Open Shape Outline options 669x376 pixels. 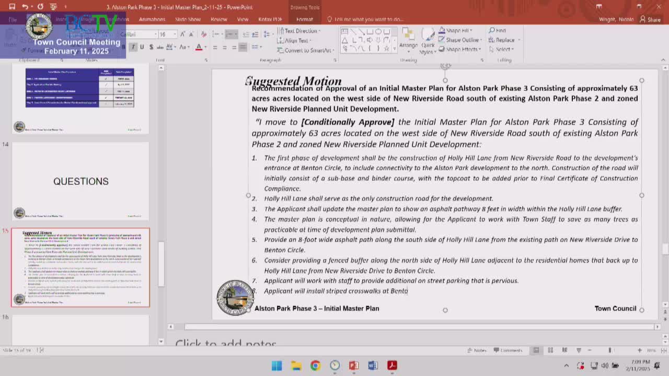pos(460,40)
